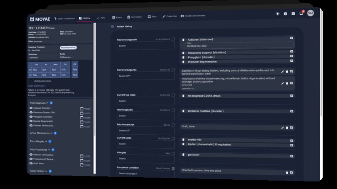Open the Summary tab

pyautogui.click(x=134, y=17)
